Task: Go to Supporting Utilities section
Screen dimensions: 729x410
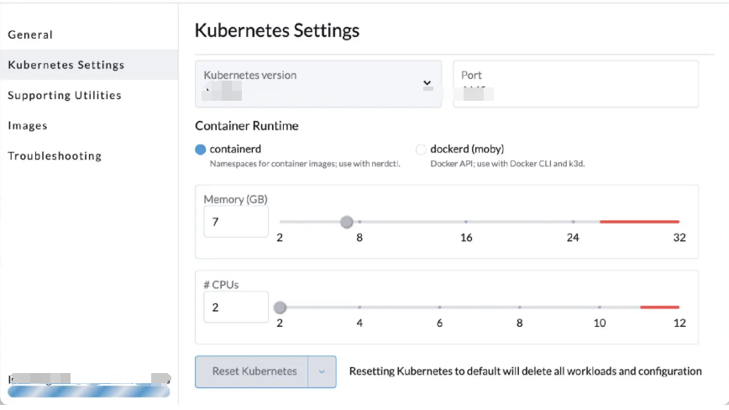Action: 65,95
